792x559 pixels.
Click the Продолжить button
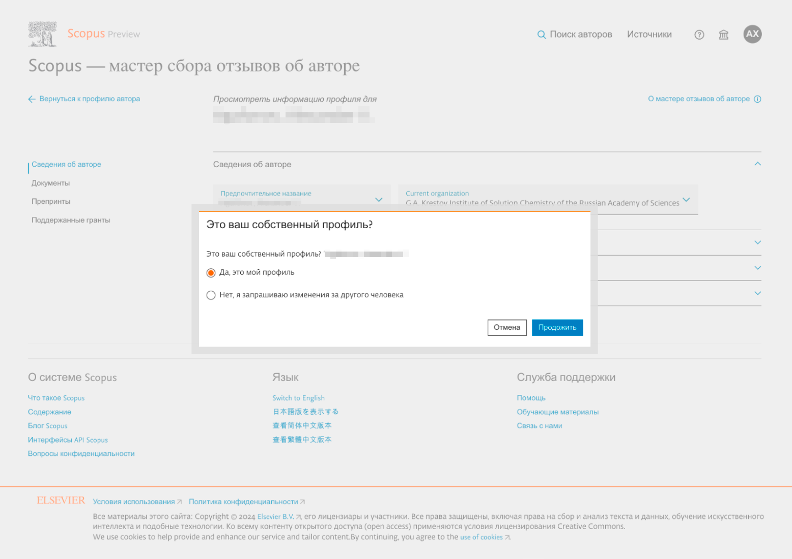point(557,327)
